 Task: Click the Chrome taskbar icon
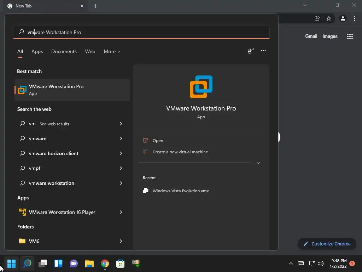[x=105, y=263]
